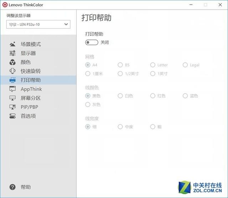Click the help question mark icon
228x198 pixels.
point(12,187)
